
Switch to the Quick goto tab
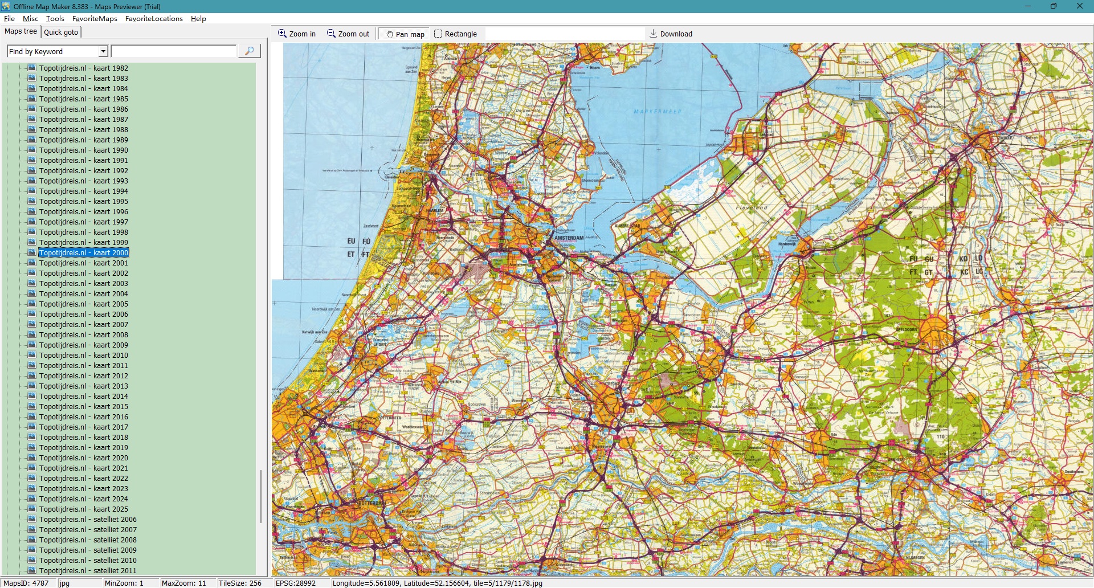(61, 32)
